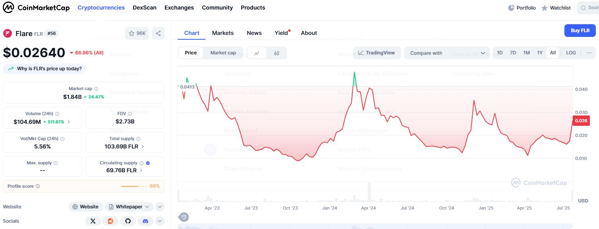
Task: Switch to the Chart tab
Action: click(192, 33)
